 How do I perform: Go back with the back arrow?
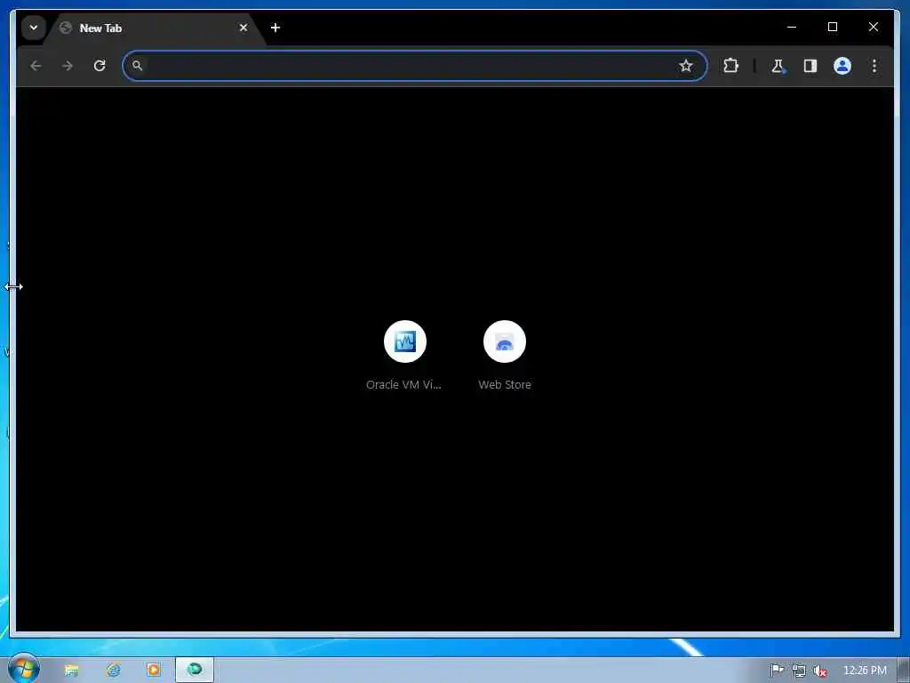36,66
